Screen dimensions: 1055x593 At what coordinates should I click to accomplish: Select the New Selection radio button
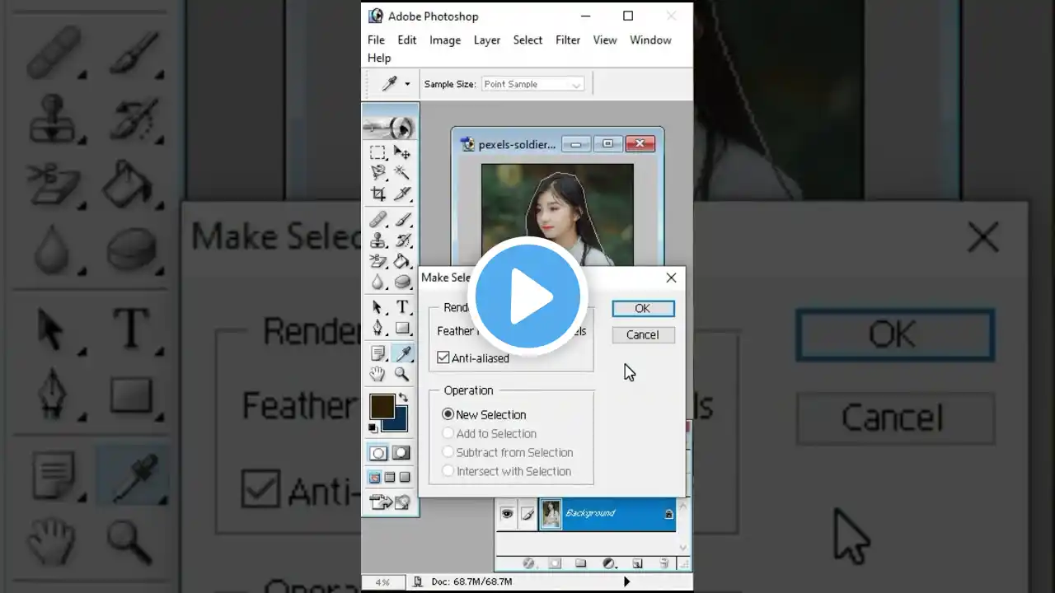[x=448, y=414]
